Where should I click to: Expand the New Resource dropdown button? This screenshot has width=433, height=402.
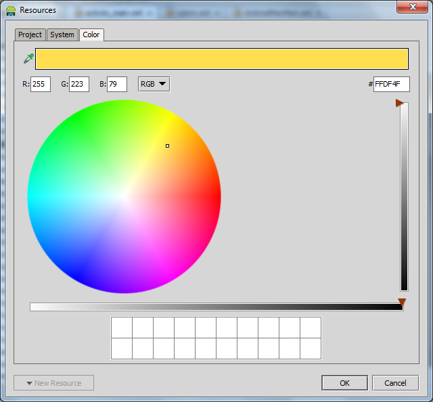point(54,383)
